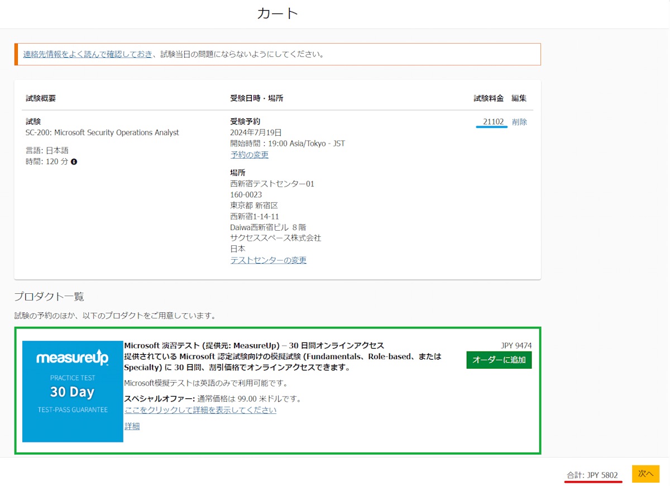Click the スペシャルオファー price note

click(x=213, y=399)
